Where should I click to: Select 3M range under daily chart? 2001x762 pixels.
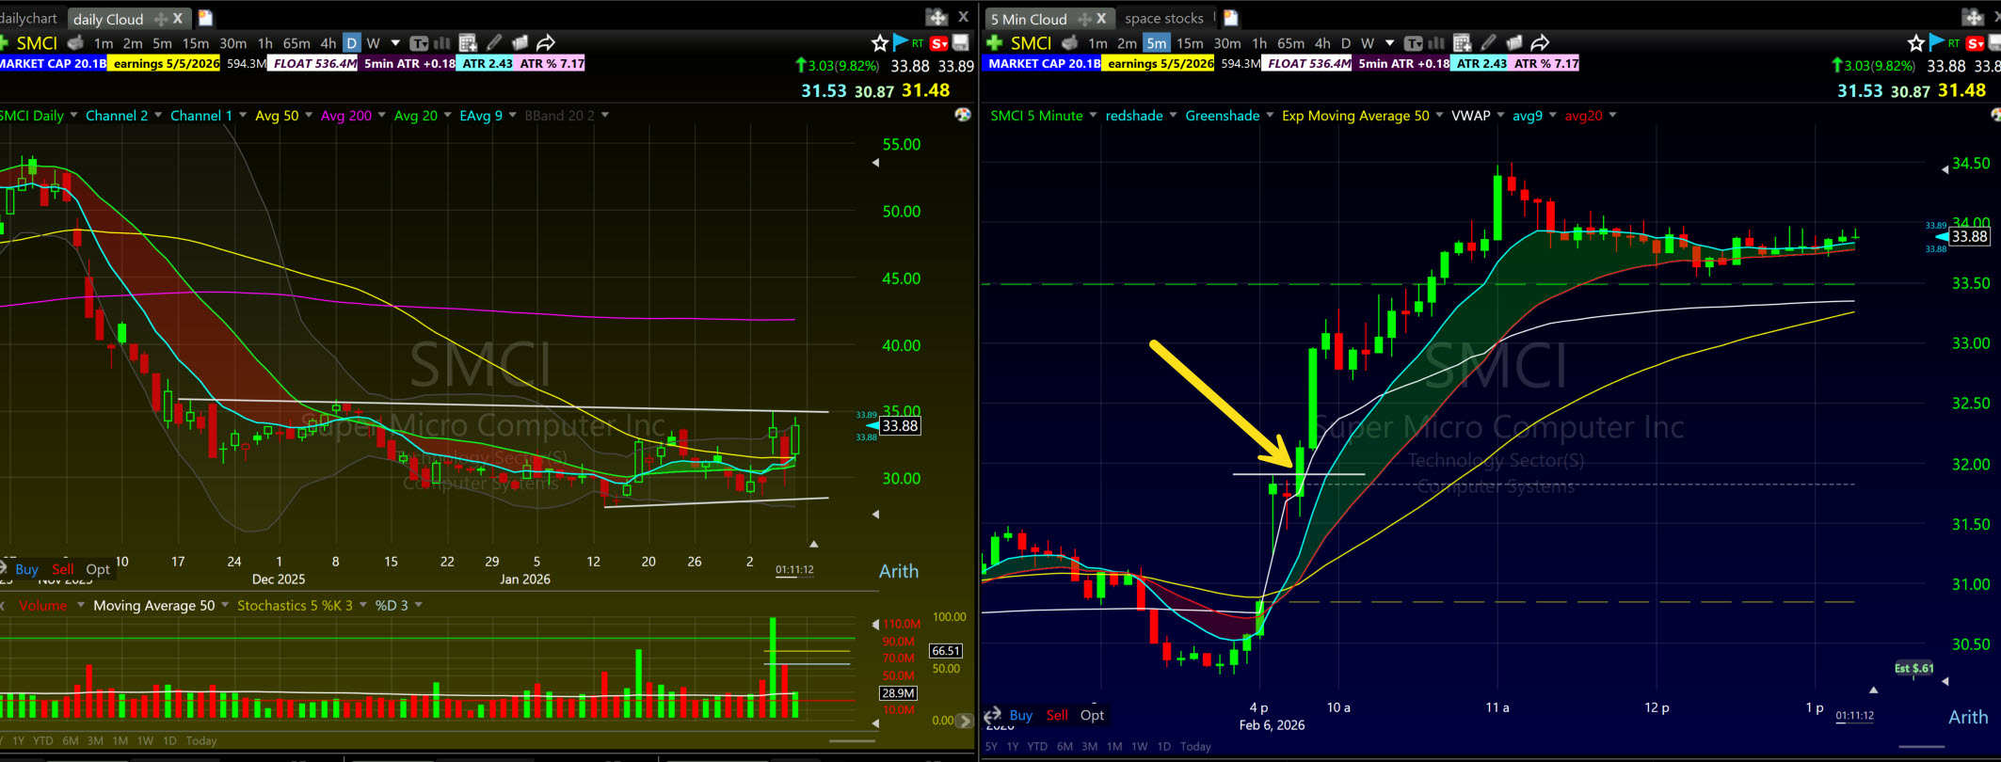pos(95,740)
